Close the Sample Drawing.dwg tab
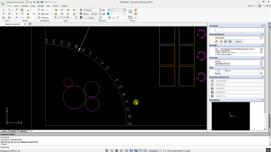 point(25,24)
